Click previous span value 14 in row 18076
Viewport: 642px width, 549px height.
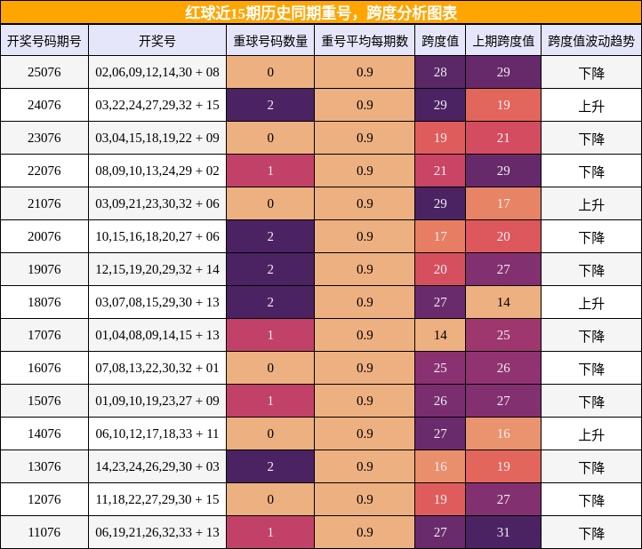tap(503, 302)
